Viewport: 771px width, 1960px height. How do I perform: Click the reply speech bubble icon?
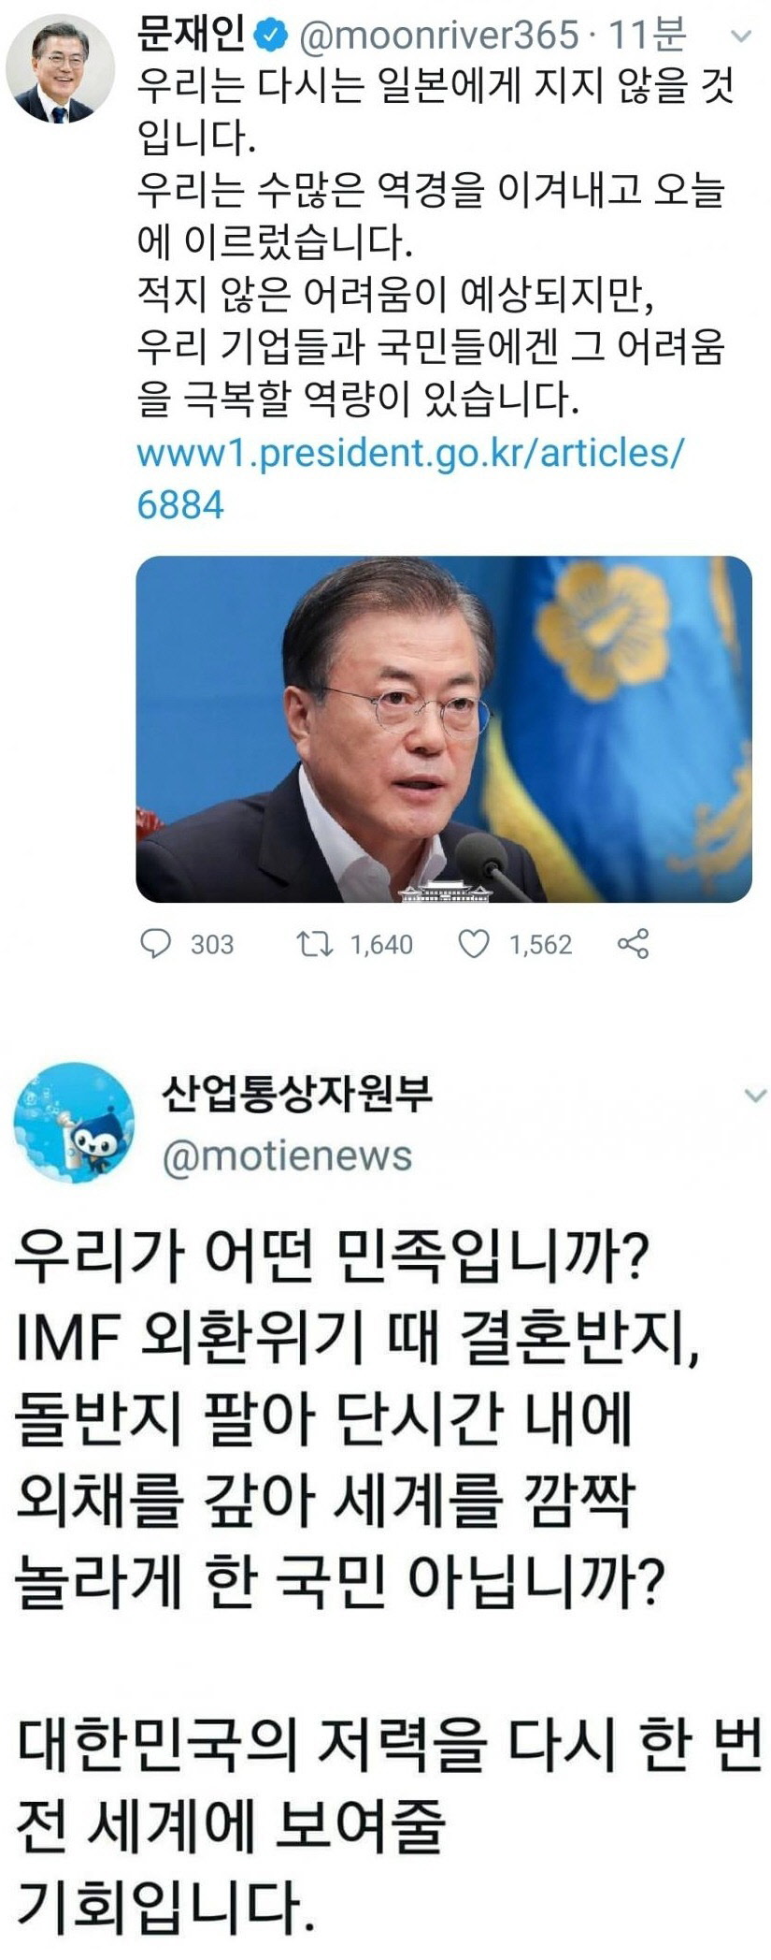pos(155,943)
